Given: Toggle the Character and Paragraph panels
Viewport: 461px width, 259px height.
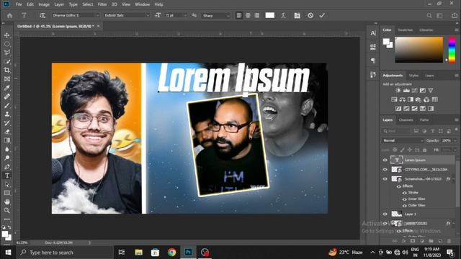Looking at the screenshot, I should pyautogui.click(x=297, y=15).
